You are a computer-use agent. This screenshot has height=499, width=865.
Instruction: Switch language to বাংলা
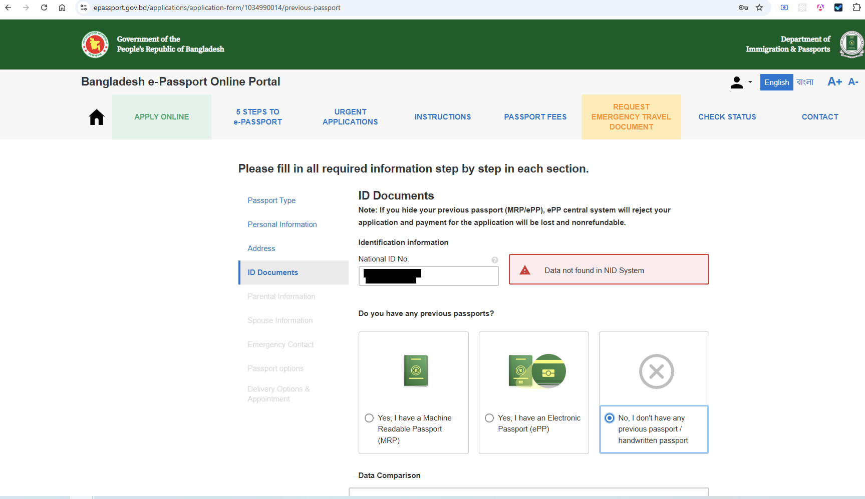805,82
